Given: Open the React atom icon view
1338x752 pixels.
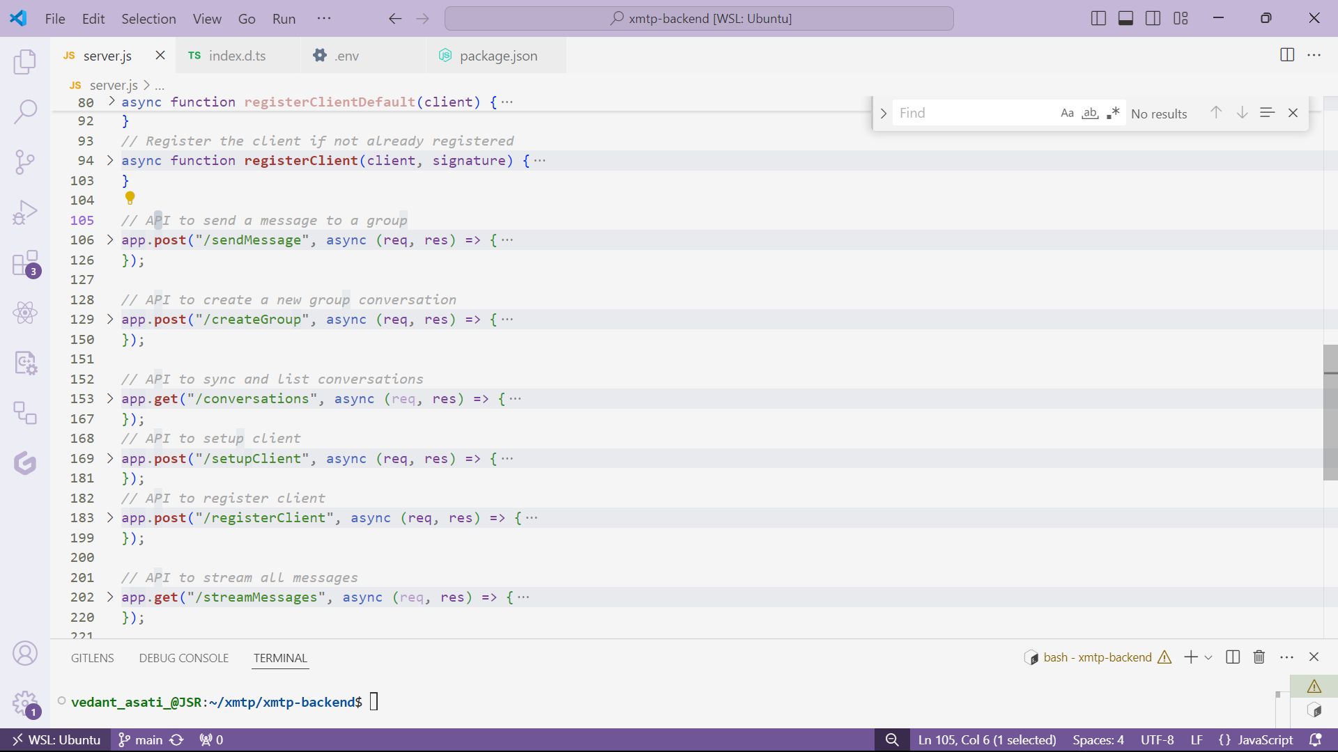Looking at the screenshot, I should (x=25, y=312).
